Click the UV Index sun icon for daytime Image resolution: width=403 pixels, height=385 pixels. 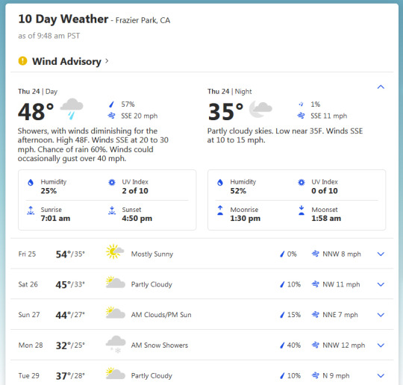point(112,183)
